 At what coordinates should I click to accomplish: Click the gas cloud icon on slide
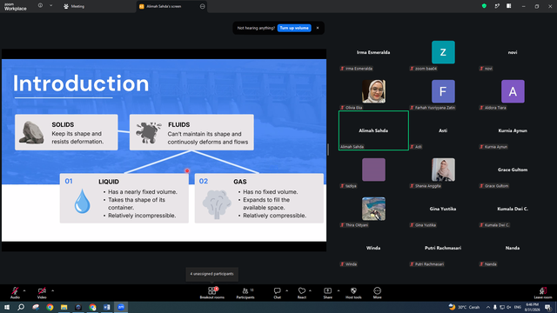217,203
